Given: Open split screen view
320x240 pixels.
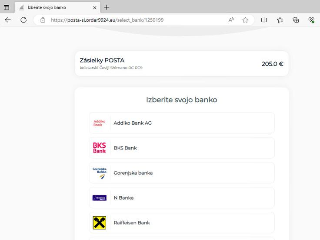Looking at the screenshot, I should coord(264,20).
